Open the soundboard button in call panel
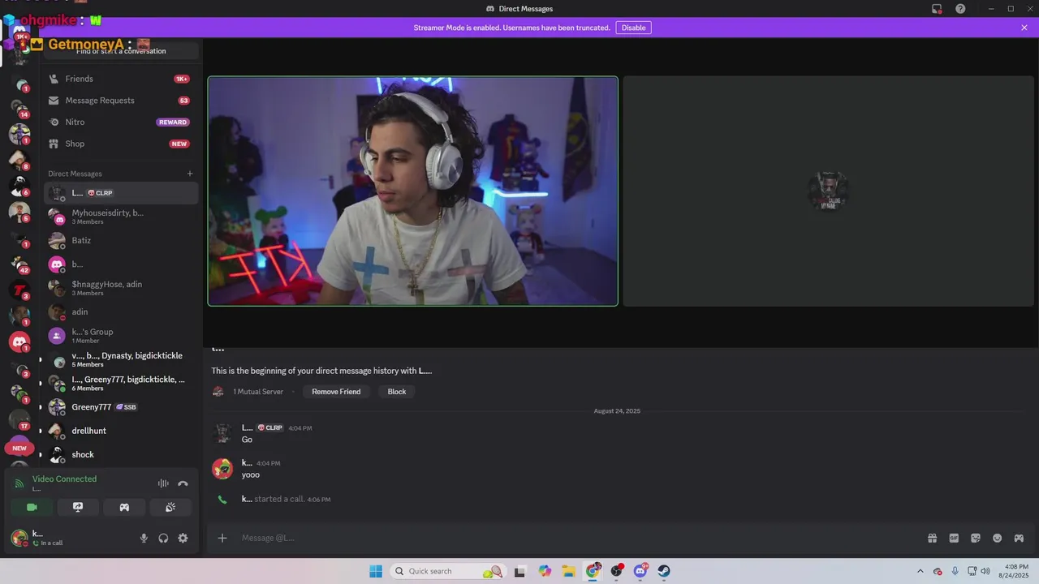1039x584 pixels. pyautogui.click(x=170, y=507)
